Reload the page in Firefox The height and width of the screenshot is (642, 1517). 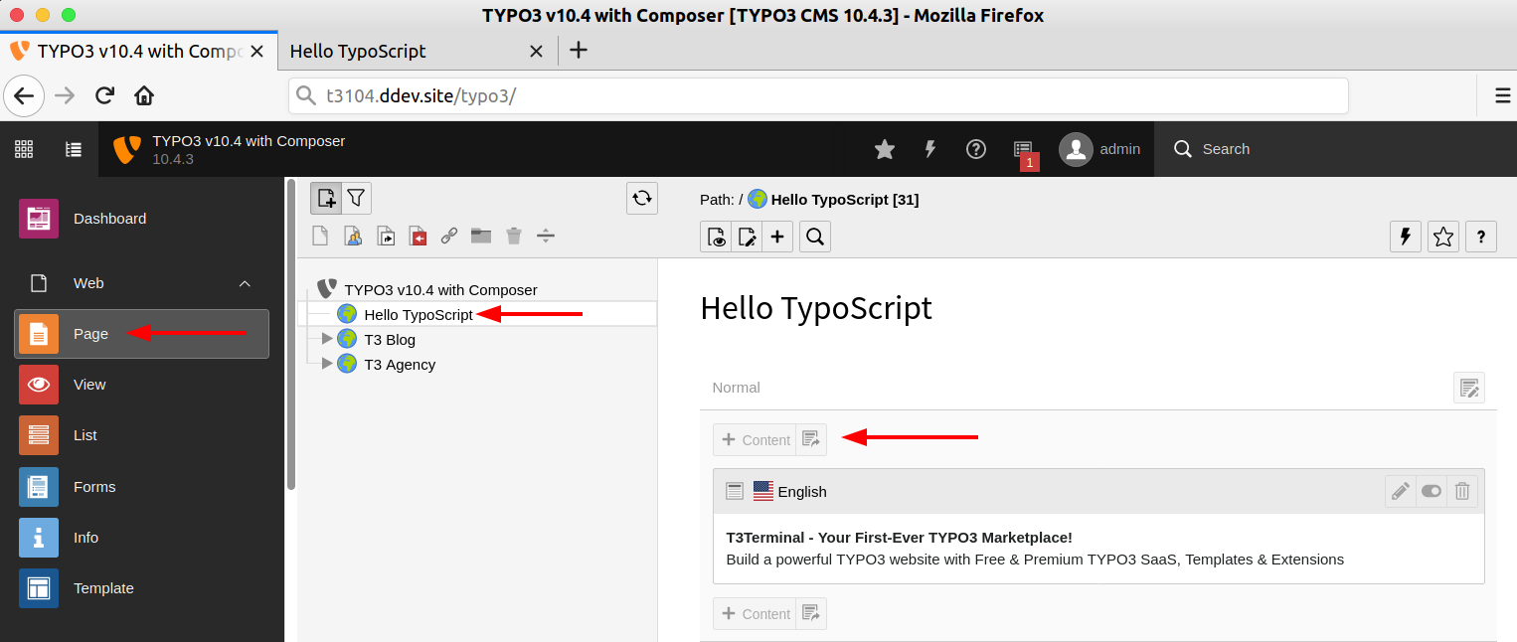coord(104,96)
